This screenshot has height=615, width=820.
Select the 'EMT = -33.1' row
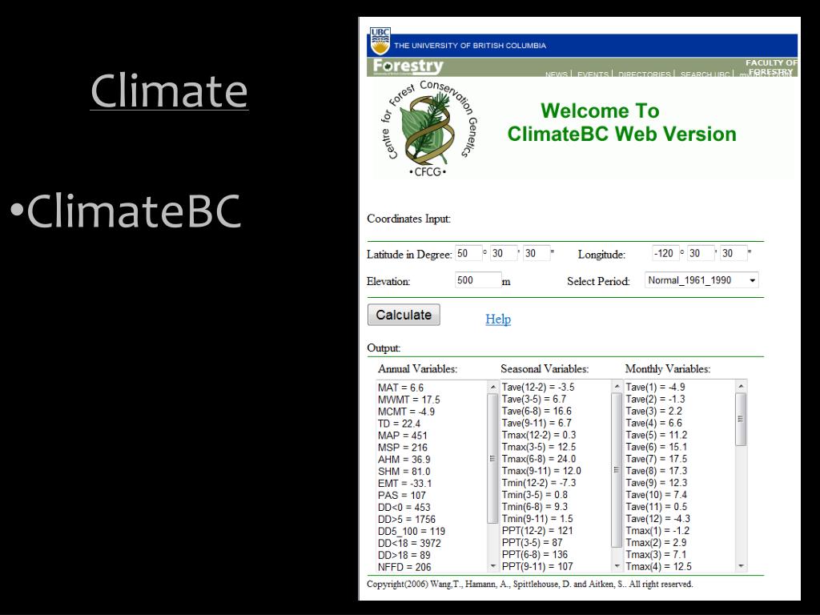pos(404,483)
